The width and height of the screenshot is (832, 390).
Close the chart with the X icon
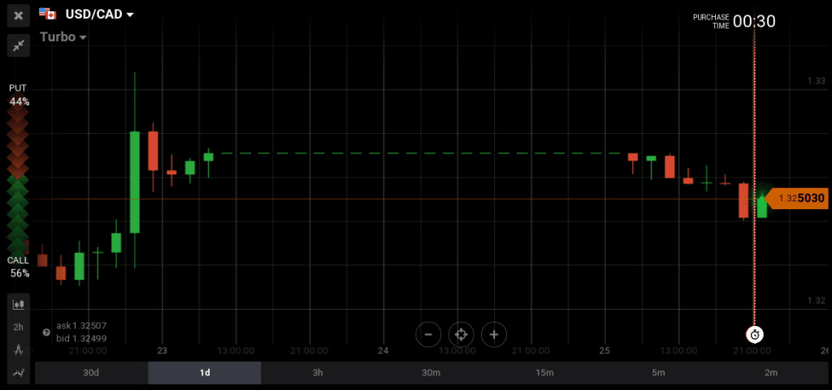point(19,15)
